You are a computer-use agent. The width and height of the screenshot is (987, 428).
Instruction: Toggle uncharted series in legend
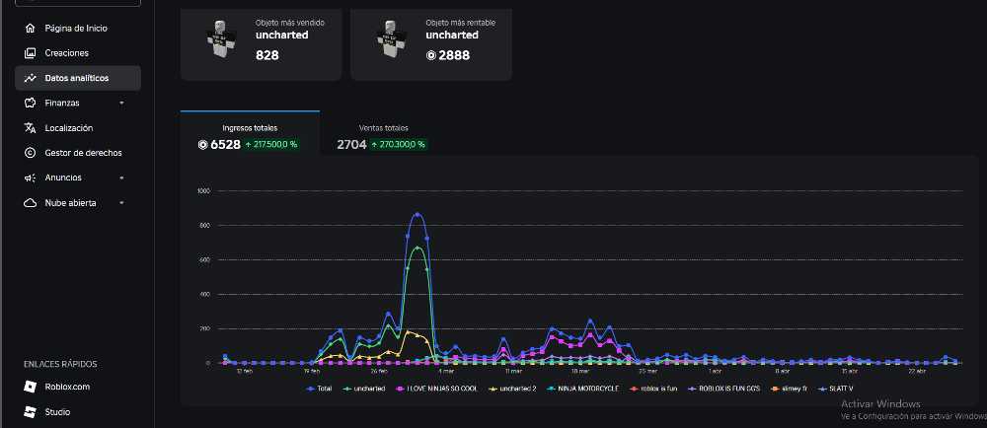click(364, 389)
